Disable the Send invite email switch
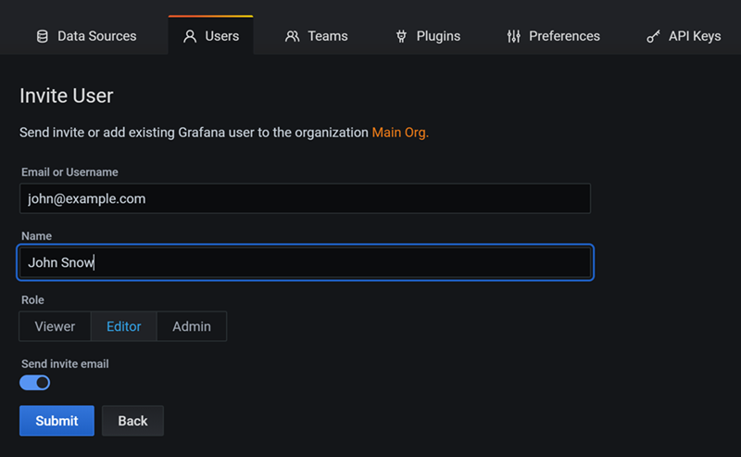This screenshot has height=457, width=741. (x=34, y=382)
